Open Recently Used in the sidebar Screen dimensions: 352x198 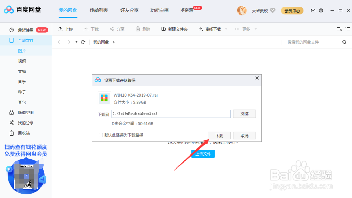point(26,30)
